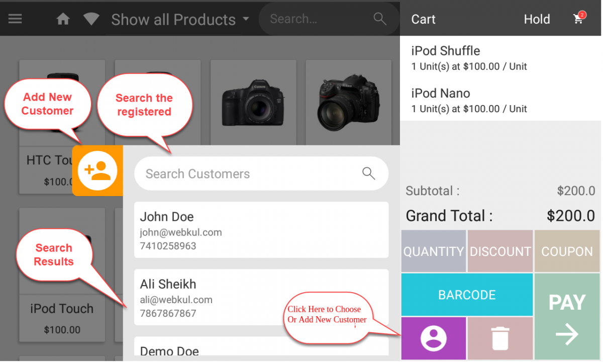The height and width of the screenshot is (362, 603).
Task: Open the hamburger navigation menu
Action: (x=15, y=19)
